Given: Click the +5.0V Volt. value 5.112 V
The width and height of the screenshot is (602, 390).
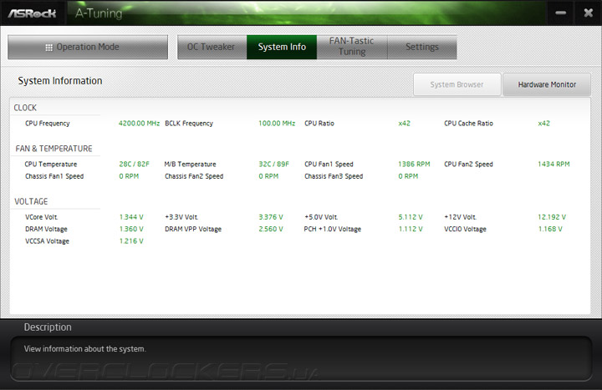Looking at the screenshot, I should coord(411,217).
